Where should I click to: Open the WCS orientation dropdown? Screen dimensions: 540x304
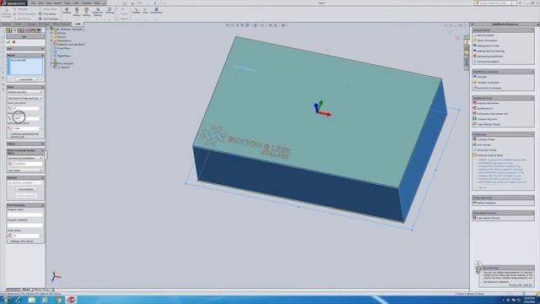(24, 158)
